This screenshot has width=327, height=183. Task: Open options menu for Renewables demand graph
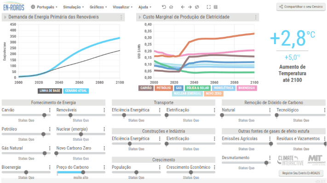(x=121, y=17)
